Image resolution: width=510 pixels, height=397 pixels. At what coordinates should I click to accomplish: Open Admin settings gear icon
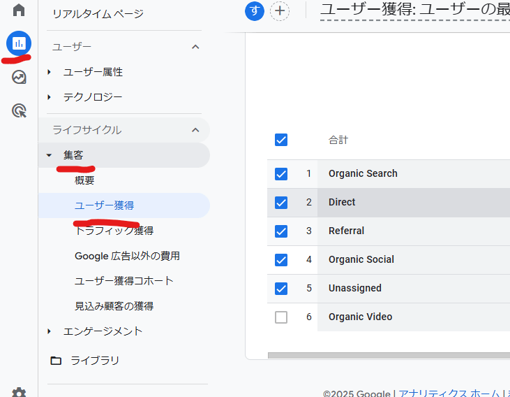point(19,393)
